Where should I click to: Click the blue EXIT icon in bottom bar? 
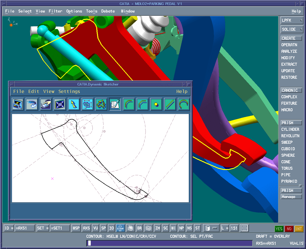click(120, 228)
